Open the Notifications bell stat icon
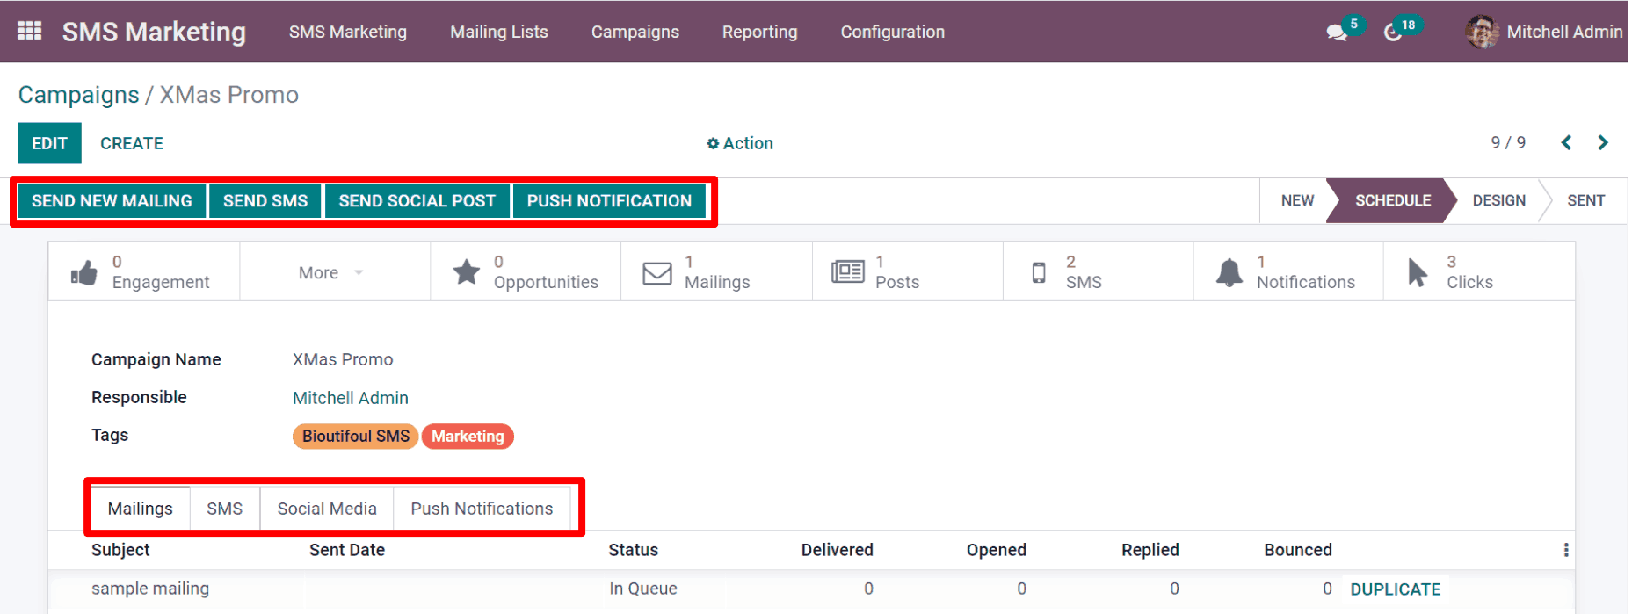Screen dimensions: 1632x614 1229,272
